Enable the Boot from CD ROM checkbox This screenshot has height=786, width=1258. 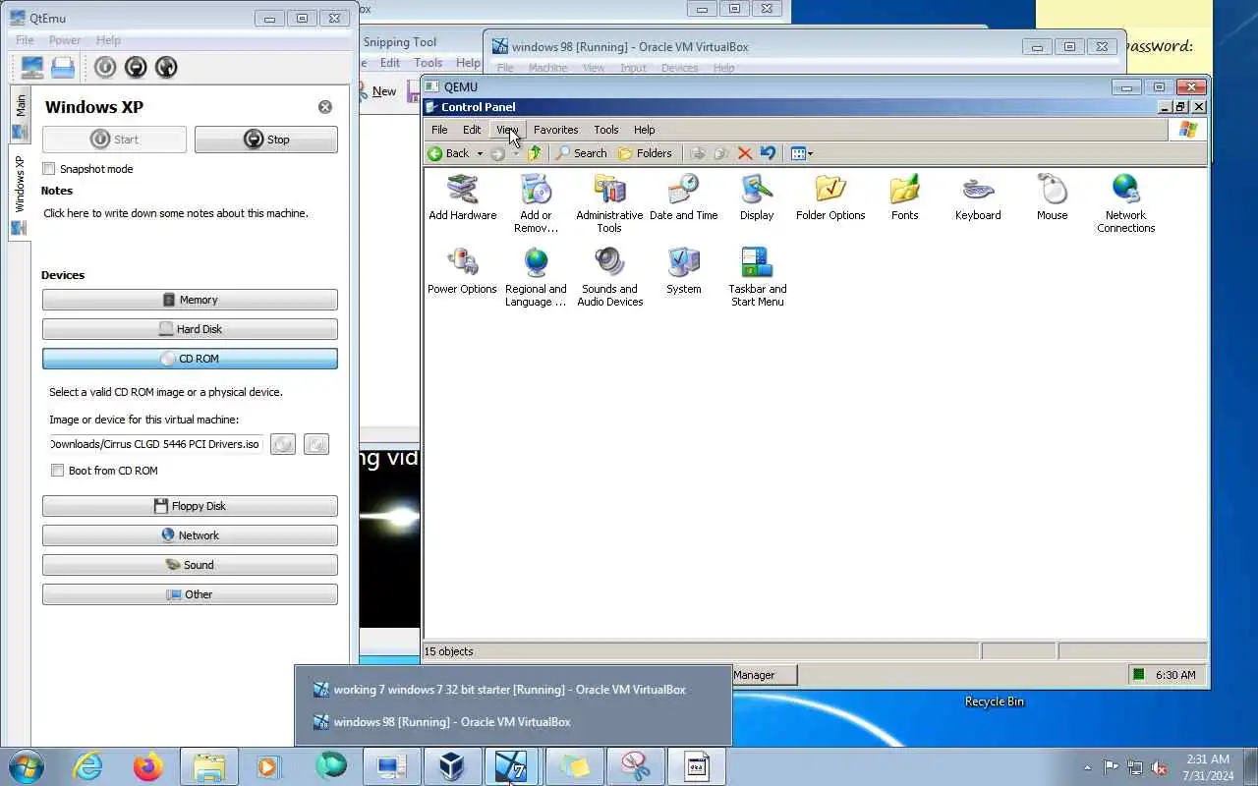pyautogui.click(x=58, y=471)
